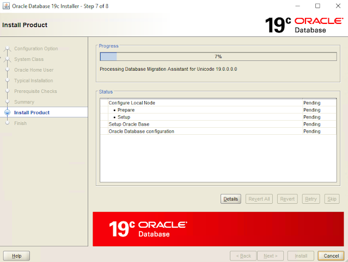Select the Setup sub-item status row
This screenshot has width=348, height=262.
point(218,117)
